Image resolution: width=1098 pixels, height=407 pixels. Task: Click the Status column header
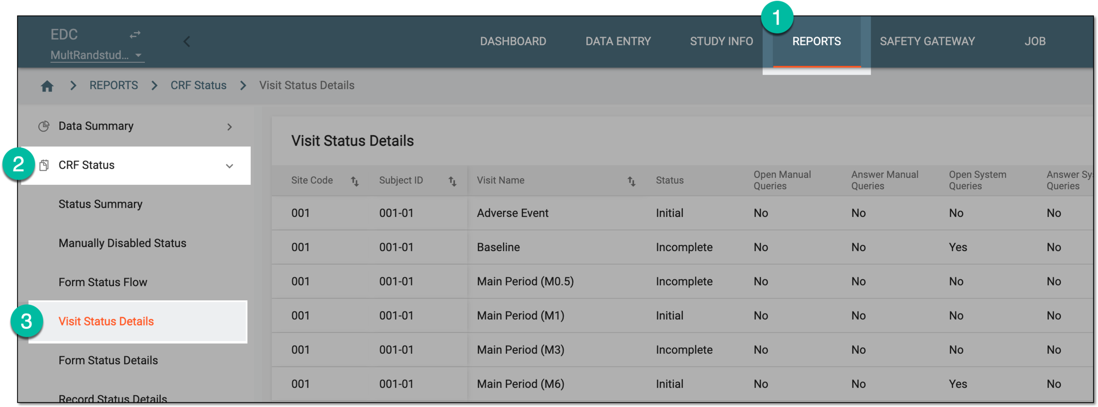[670, 180]
